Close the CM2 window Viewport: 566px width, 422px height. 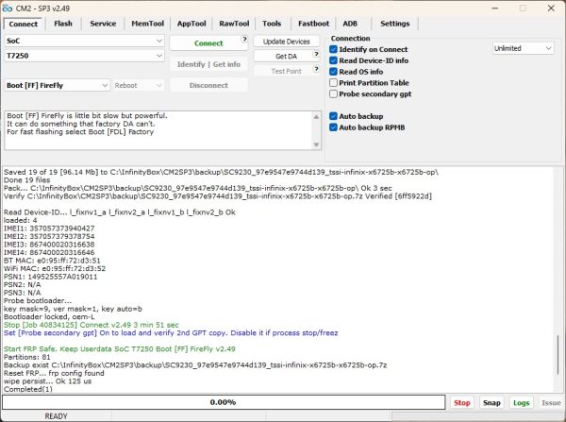pyautogui.click(x=551, y=8)
